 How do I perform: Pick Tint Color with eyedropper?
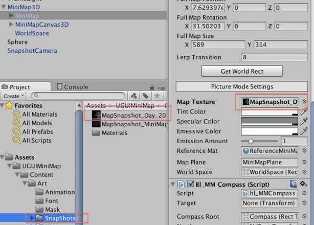pyautogui.click(x=304, y=111)
